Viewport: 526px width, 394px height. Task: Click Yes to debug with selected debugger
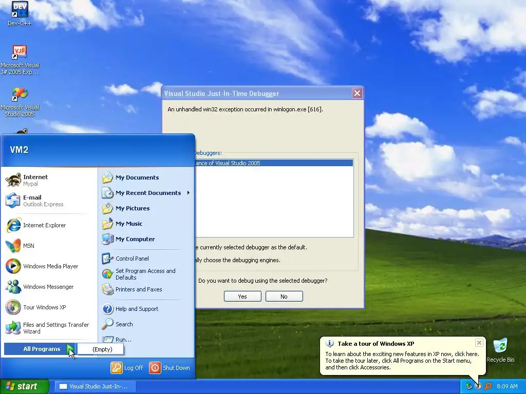point(242,297)
